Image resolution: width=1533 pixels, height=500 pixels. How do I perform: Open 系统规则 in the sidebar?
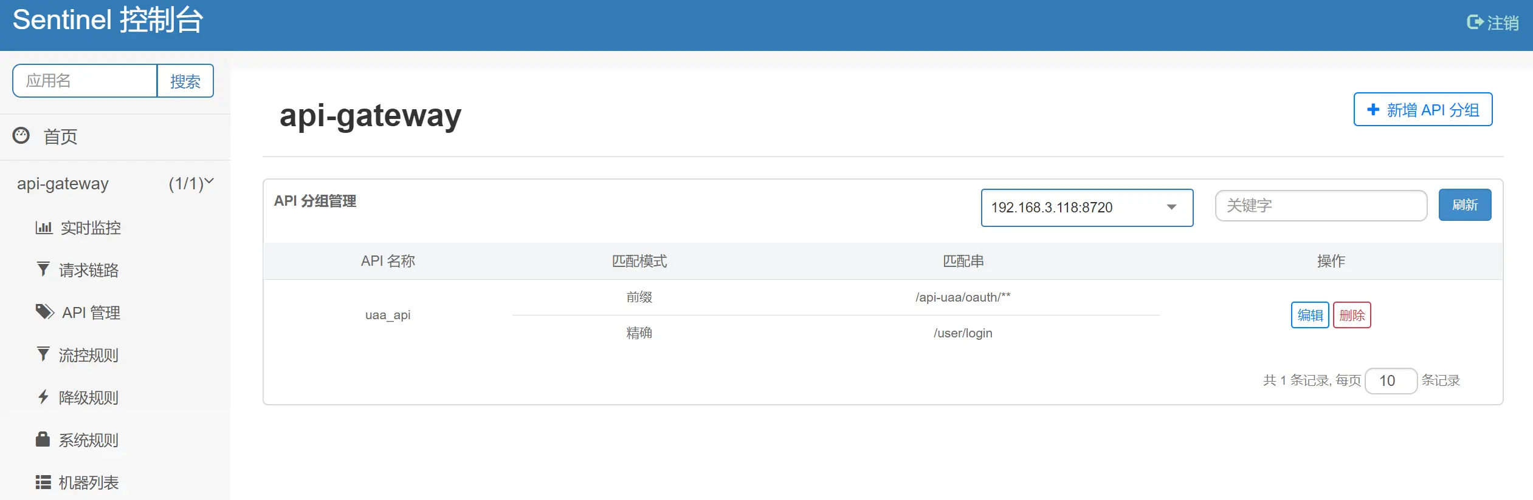89,440
